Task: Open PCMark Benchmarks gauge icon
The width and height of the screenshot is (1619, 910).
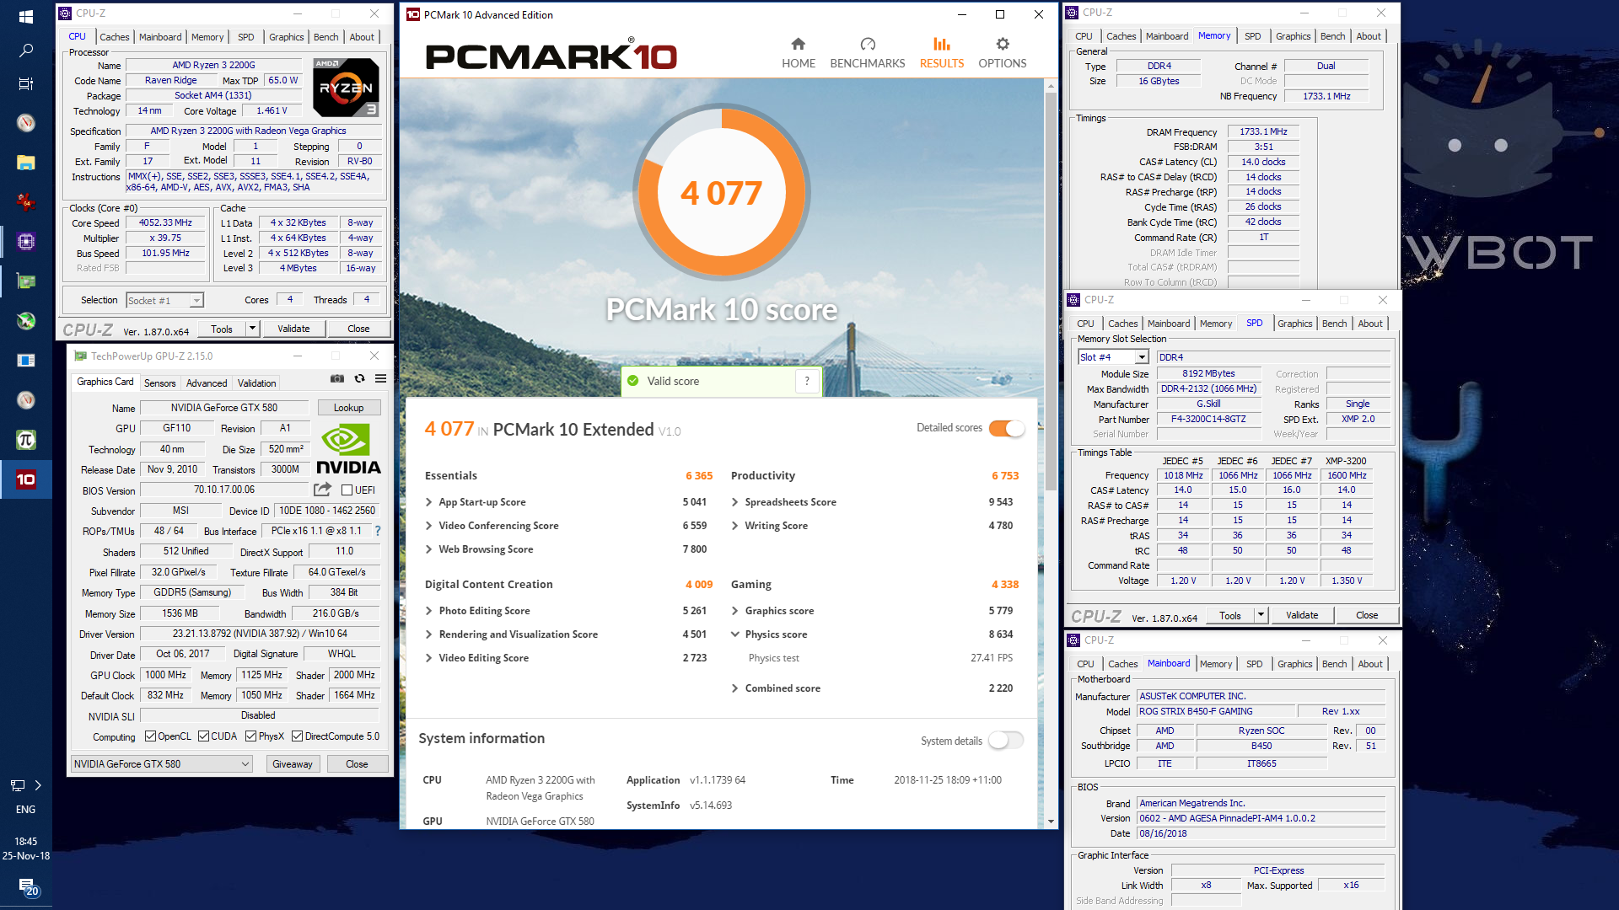Action: pos(868,44)
